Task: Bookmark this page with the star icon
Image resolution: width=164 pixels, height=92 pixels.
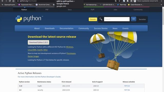Action: pos(119,1)
